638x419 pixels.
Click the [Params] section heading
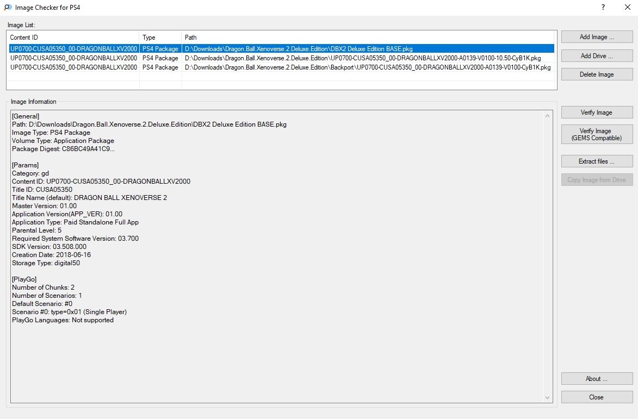25,165
